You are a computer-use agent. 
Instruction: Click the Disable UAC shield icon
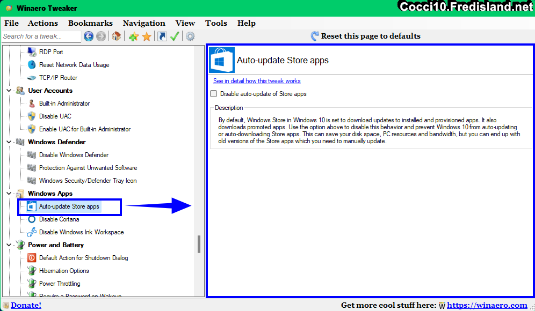32,116
